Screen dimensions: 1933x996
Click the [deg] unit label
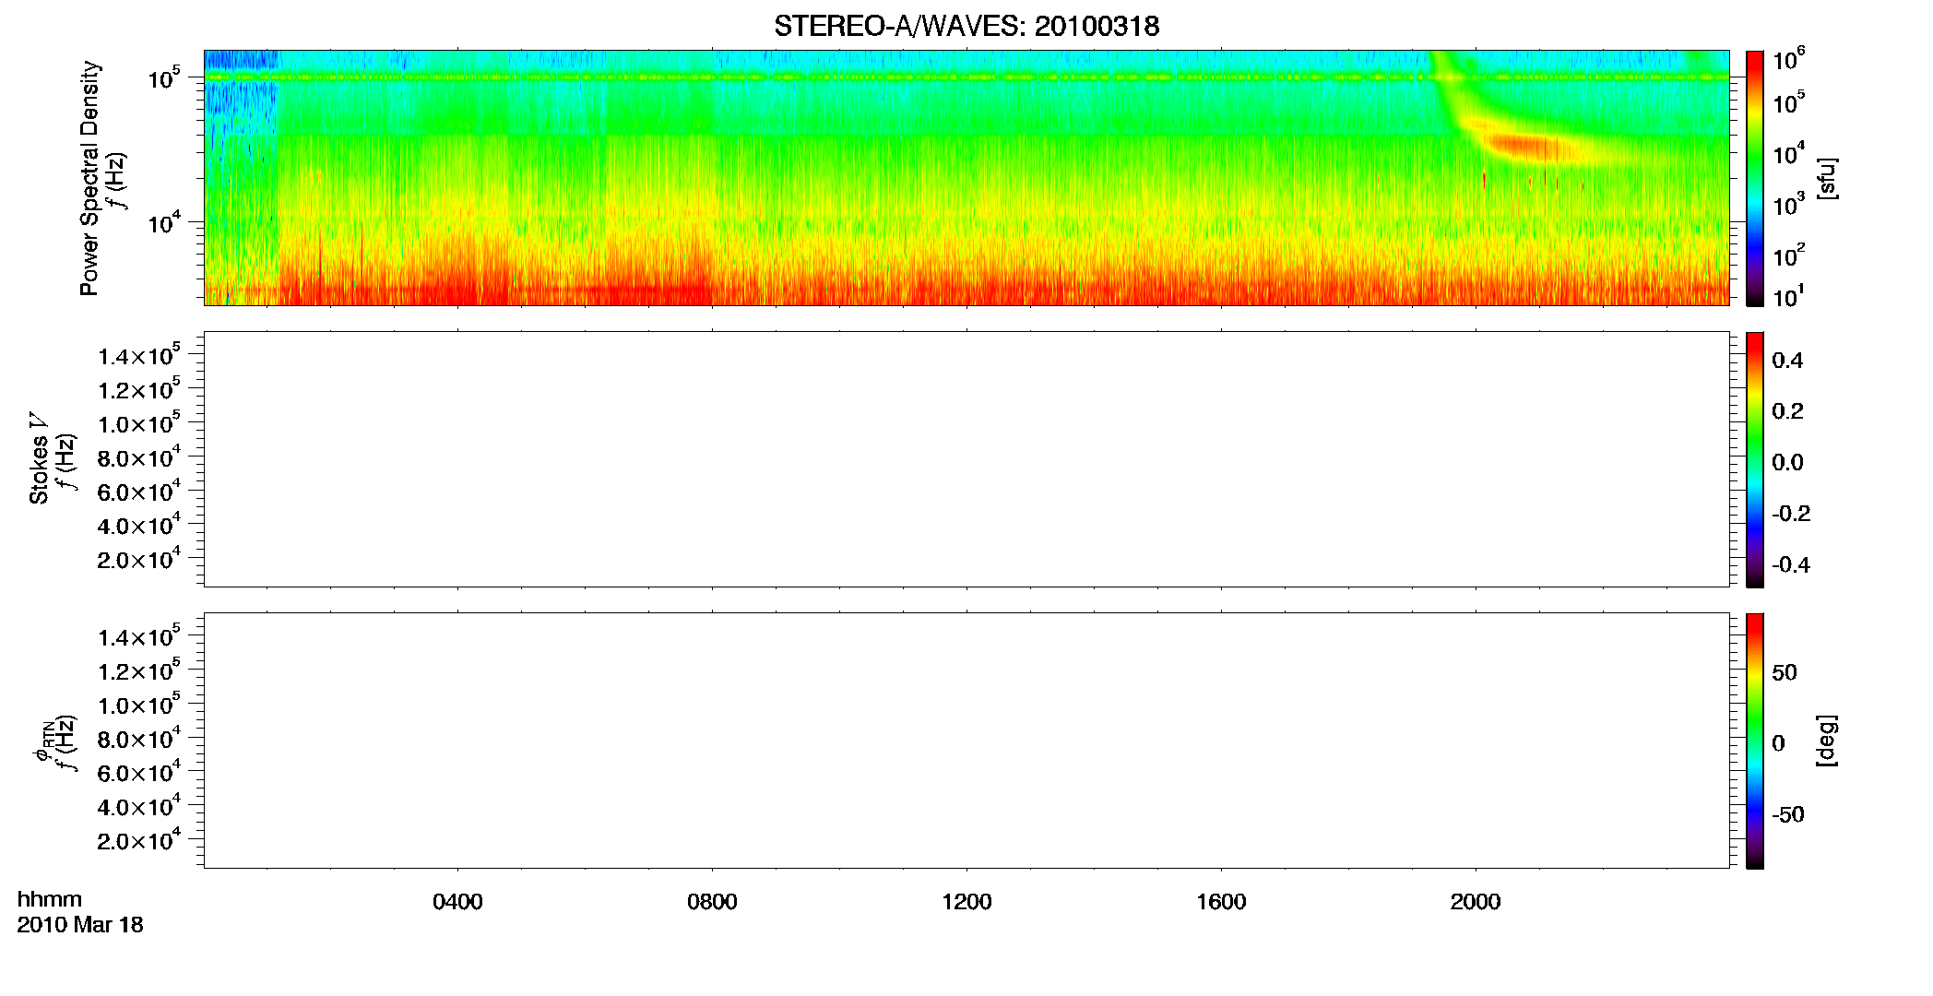pyautogui.click(x=1827, y=741)
